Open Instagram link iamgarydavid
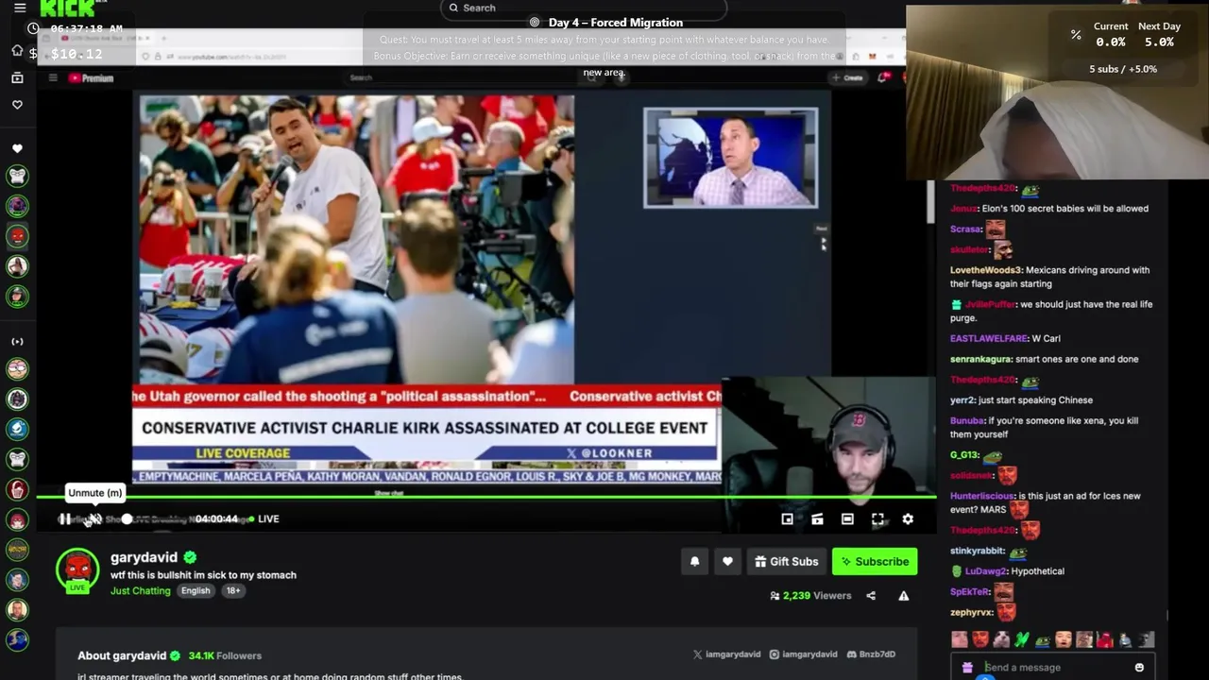1209x680 pixels. point(804,654)
